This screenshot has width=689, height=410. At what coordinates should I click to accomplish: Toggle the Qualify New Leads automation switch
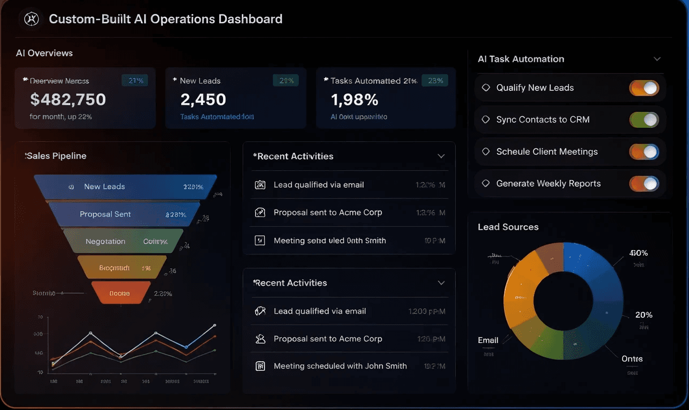(644, 88)
